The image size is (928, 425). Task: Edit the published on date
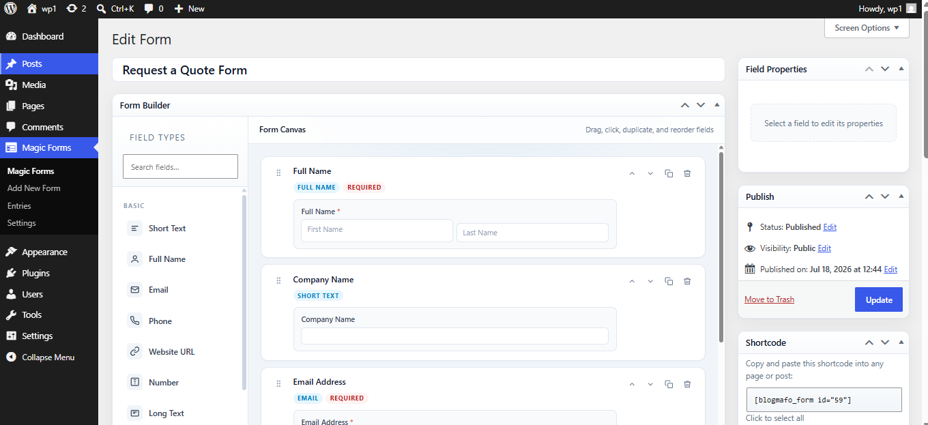coord(890,269)
